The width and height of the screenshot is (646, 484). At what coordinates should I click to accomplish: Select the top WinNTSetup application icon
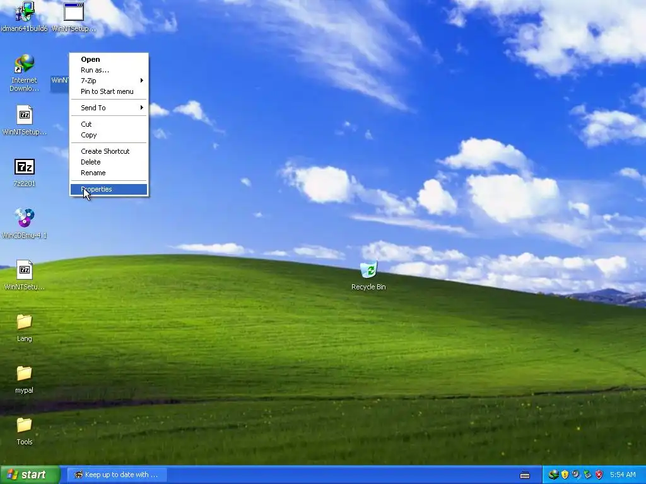(74, 16)
